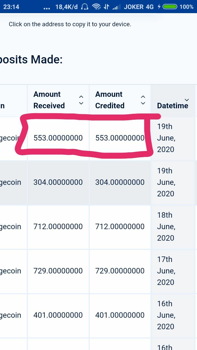Tap the charging bolt icon
This screenshot has height=350, width=197.
point(159,7)
